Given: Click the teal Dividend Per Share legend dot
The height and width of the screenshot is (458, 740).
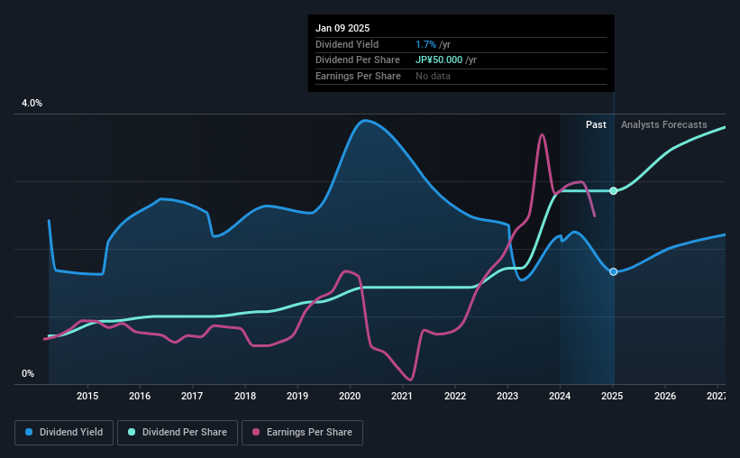Looking at the screenshot, I should pos(132,432).
